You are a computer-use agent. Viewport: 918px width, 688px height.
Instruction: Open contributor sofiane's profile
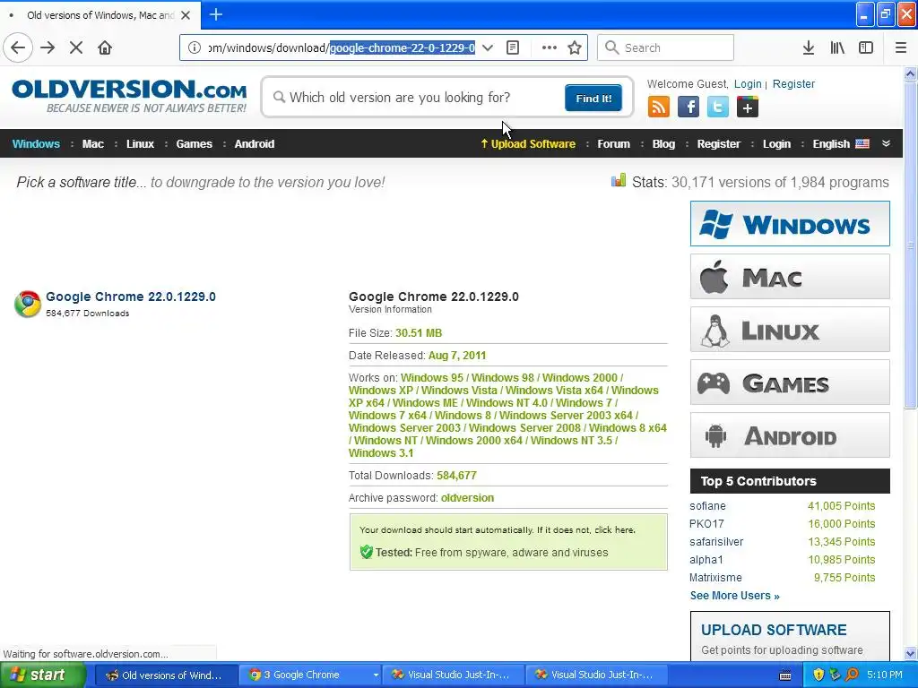pyautogui.click(x=707, y=506)
